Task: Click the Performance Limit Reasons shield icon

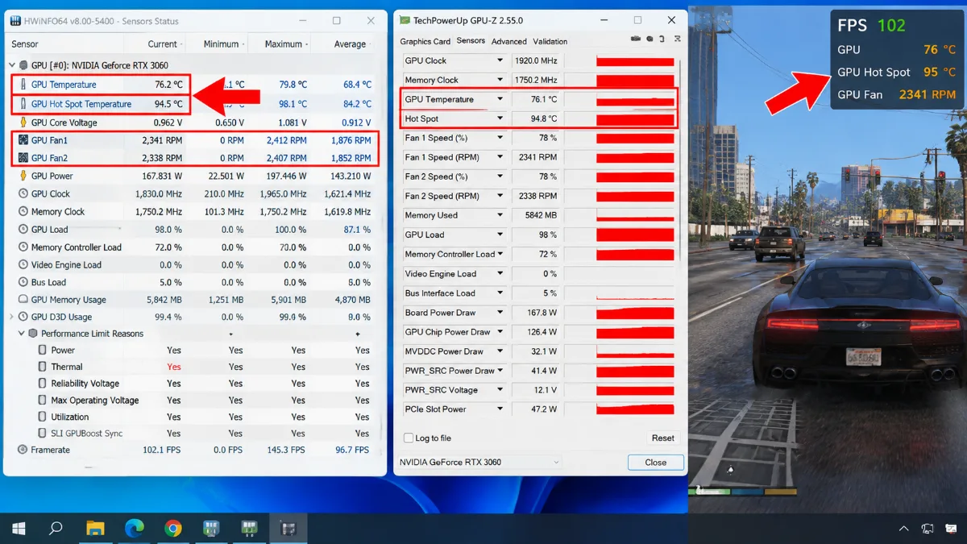Action: (33, 334)
